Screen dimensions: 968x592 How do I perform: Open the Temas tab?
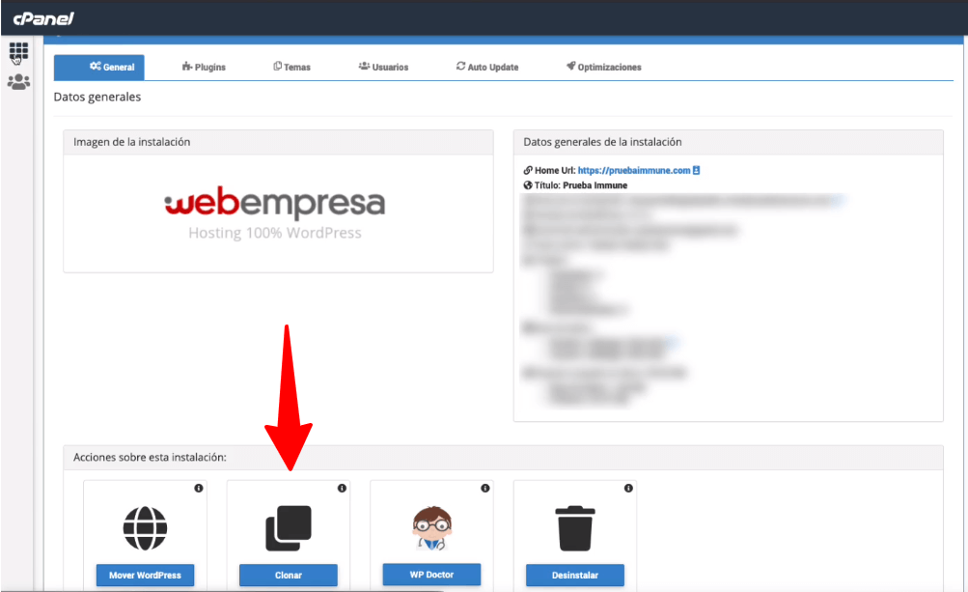(291, 68)
